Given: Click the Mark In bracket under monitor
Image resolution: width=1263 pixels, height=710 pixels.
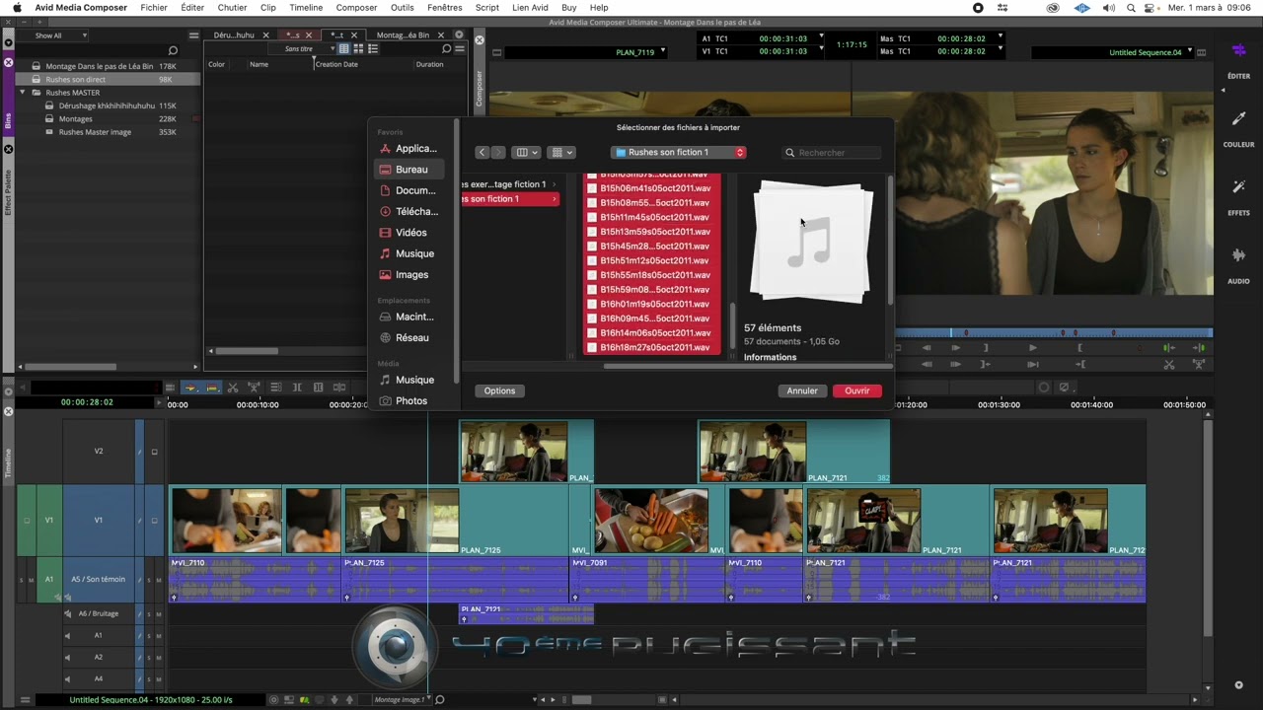Looking at the screenshot, I should [x=986, y=347].
